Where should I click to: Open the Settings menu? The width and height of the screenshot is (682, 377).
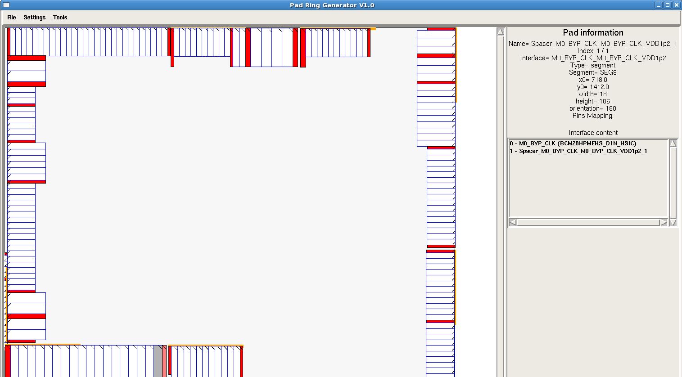click(34, 18)
